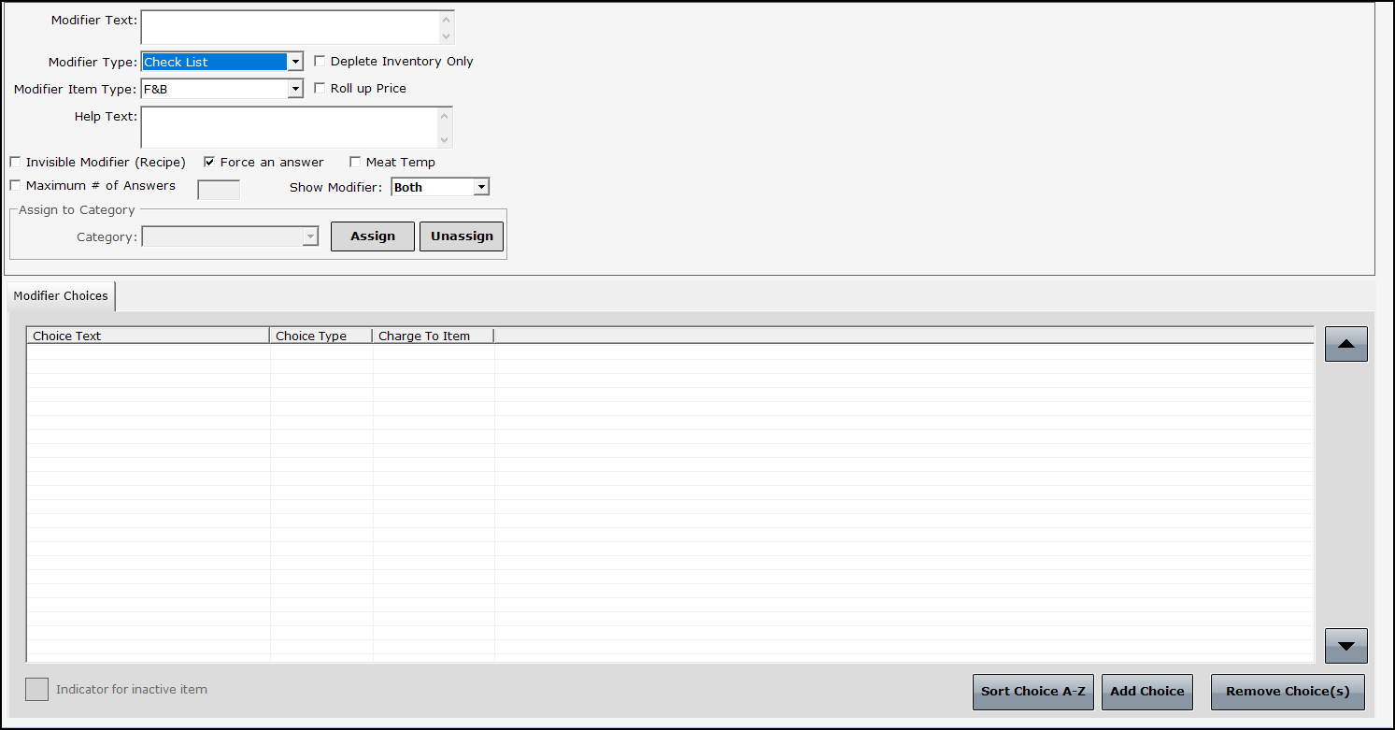Click Sort Choice A-Z button
Image resolution: width=1395 pixels, height=730 pixels.
point(1032,692)
